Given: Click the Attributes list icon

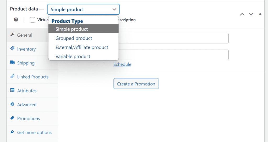Looking at the screenshot, I should 12,90.
